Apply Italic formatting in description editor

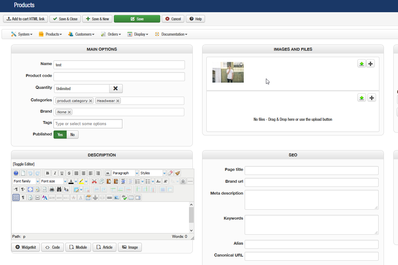[55, 173]
